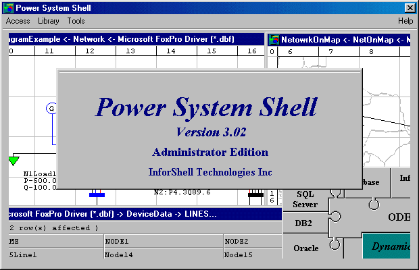Open the Access menu

[18, 21]
